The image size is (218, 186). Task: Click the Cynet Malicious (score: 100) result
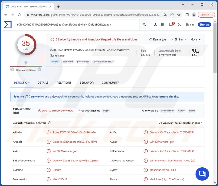[163, 170]
